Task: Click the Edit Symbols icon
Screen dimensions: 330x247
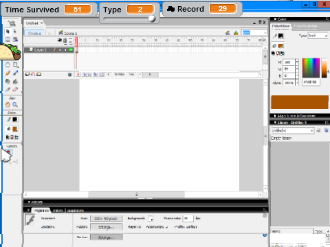Action: [x=236, y=33]
